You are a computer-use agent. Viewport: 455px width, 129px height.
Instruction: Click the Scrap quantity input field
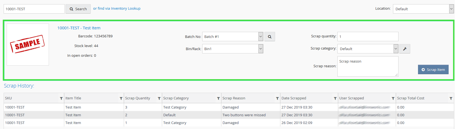[x=368, y=37]
